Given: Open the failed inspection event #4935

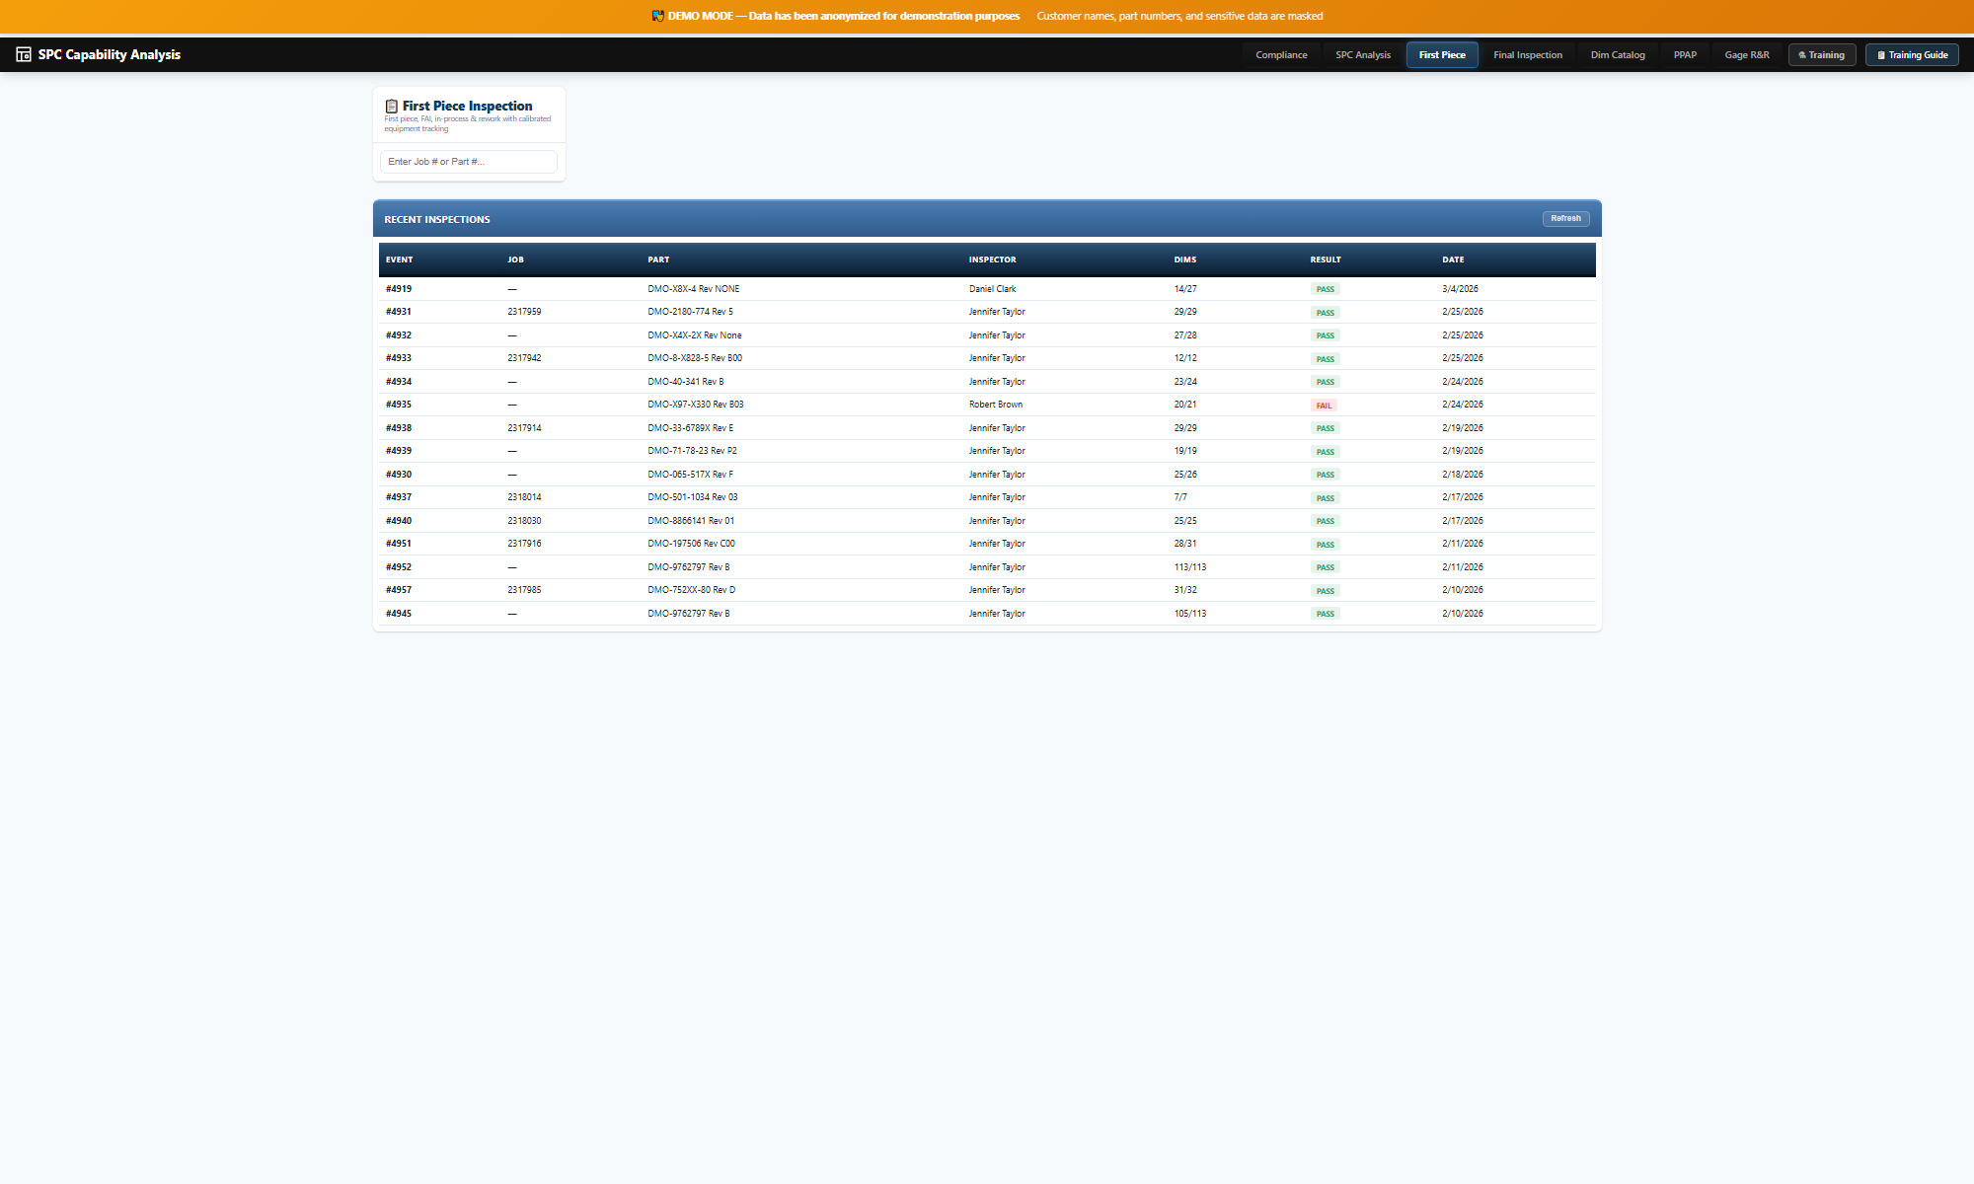Looking at the screenshot, I should [399, 405].
